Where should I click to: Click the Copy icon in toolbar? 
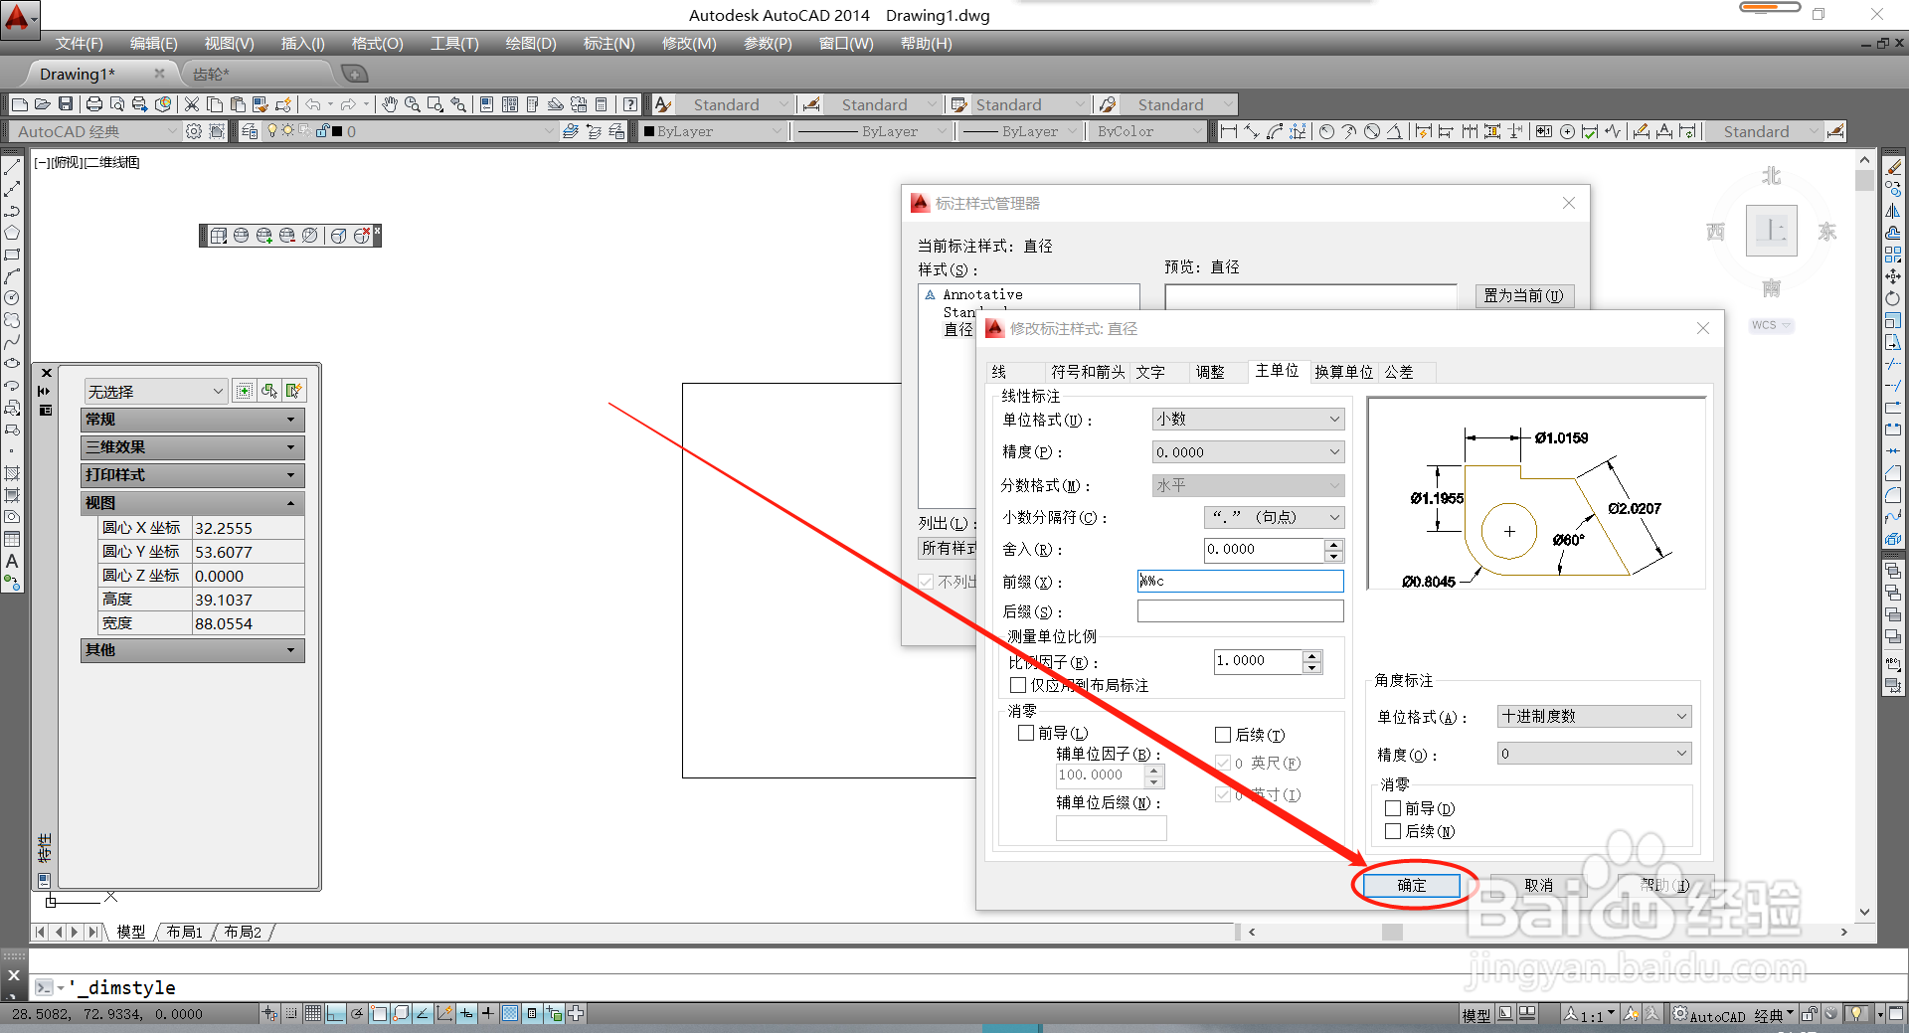pyautogui.click(x=215, y=104)
